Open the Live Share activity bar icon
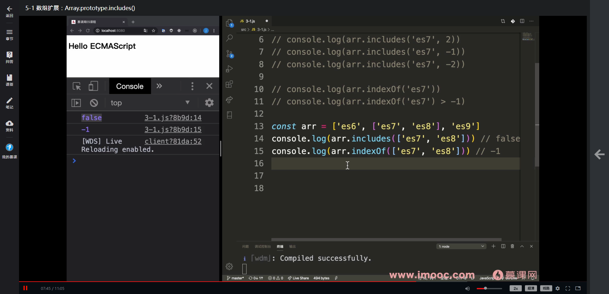Screen dimensions: 609x294 point(229,99)
